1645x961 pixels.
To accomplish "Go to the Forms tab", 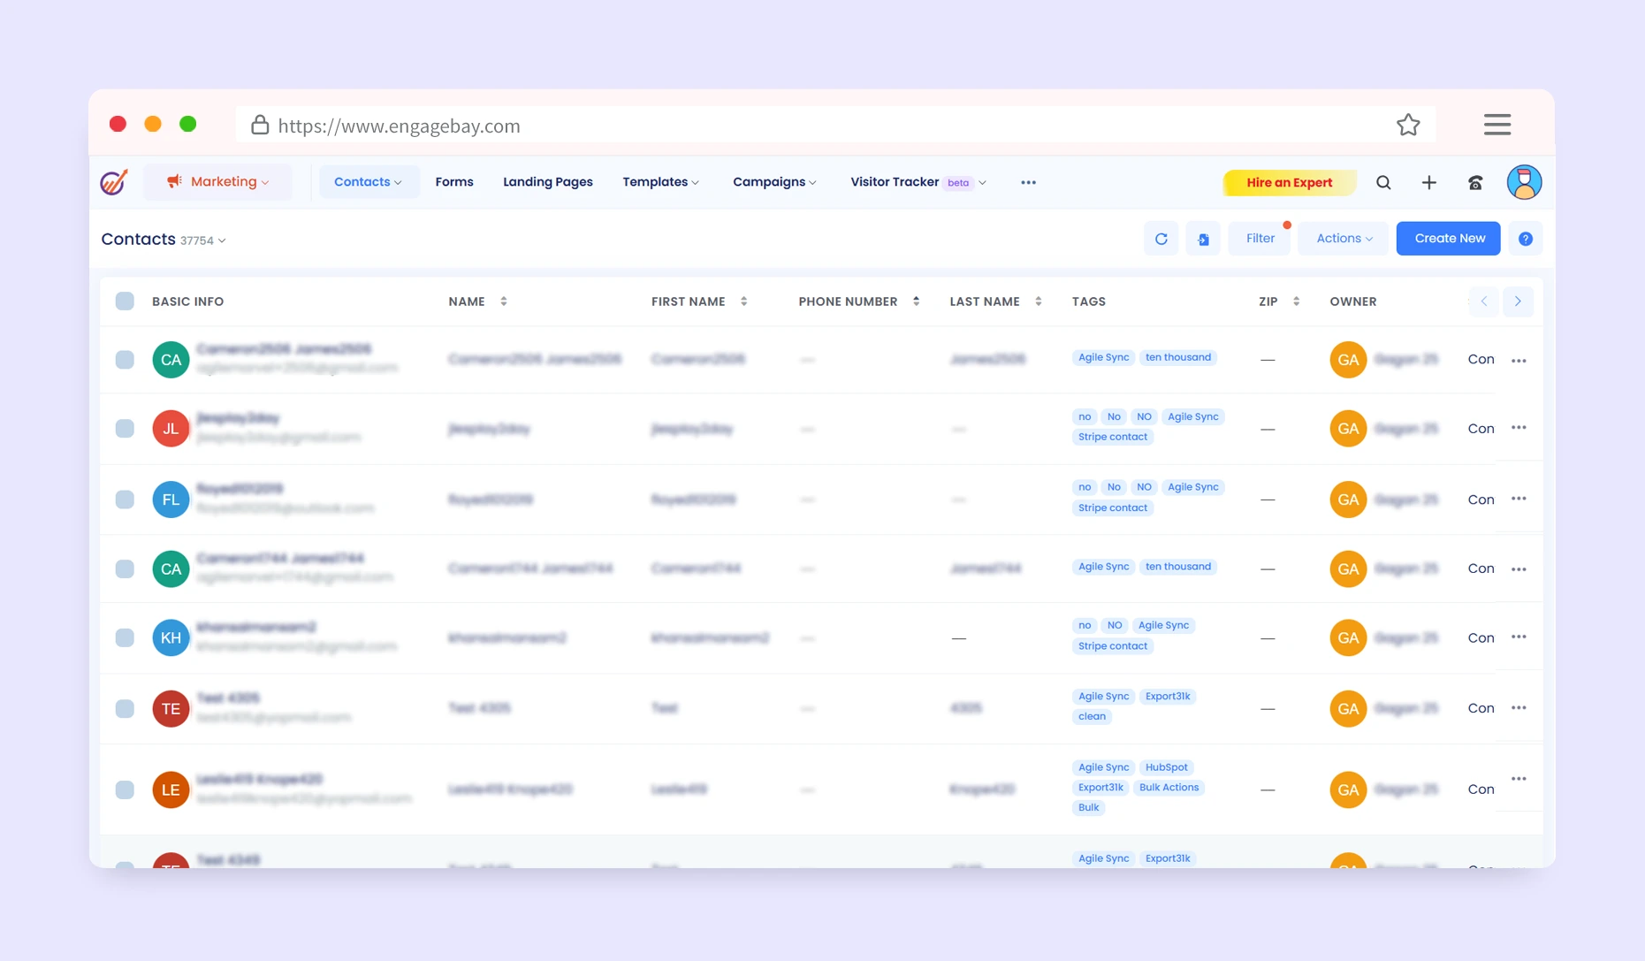I will click(454, 182).
